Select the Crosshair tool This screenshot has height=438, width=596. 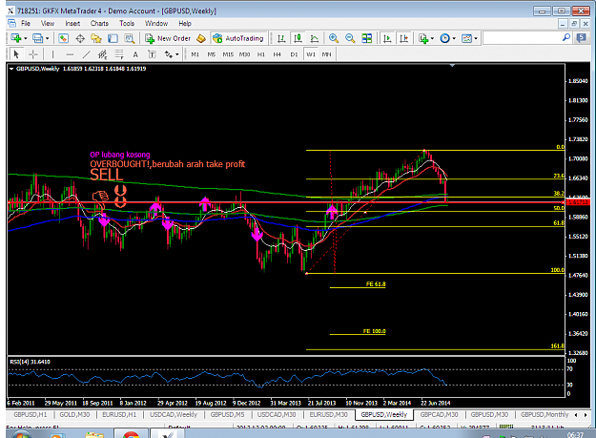tap(33, 54)
